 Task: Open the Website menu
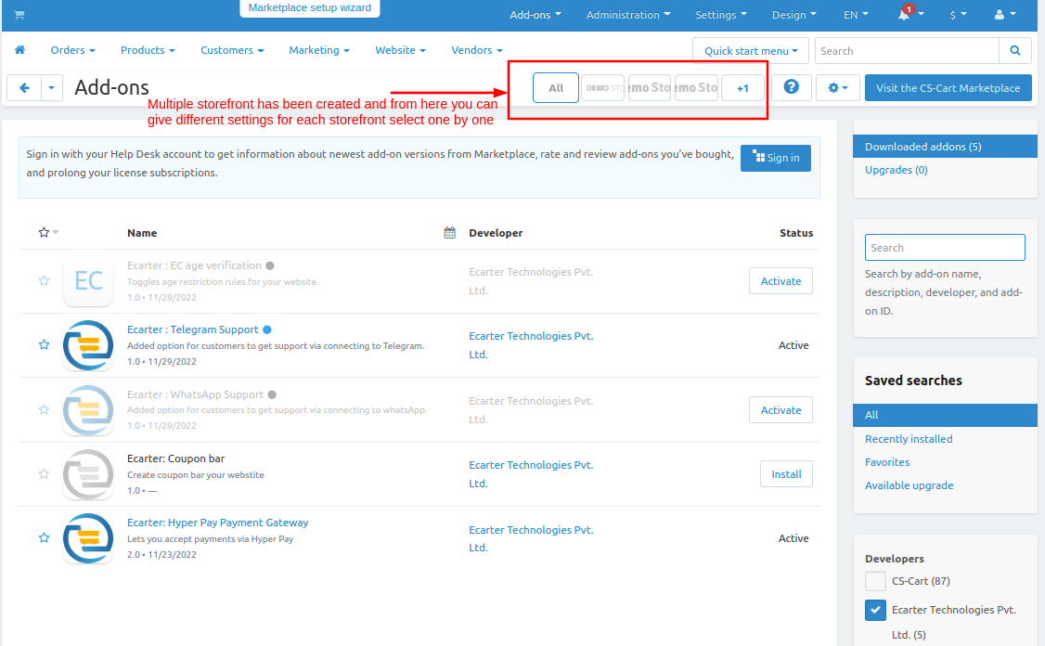[400, 50]
